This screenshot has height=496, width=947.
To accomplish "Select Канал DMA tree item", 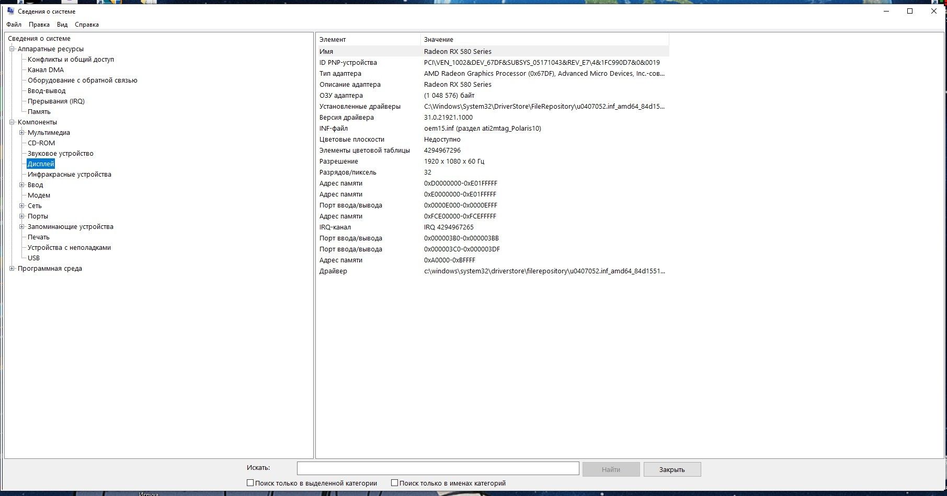I will [x=45, y=70].
